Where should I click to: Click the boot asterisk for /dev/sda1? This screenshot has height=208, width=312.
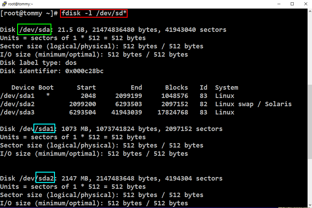point(48,95)
